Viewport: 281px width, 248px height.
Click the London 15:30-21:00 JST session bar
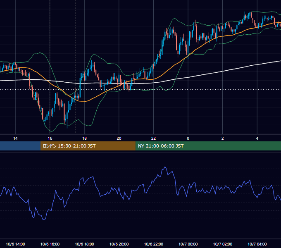coord(88,146)
